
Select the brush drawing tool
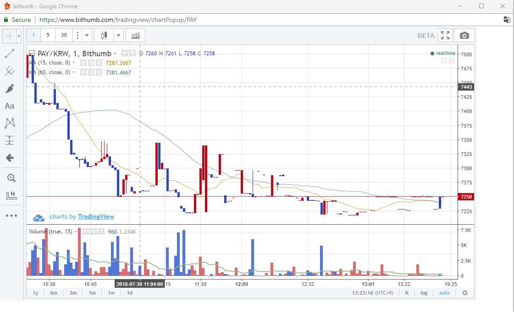10,88
